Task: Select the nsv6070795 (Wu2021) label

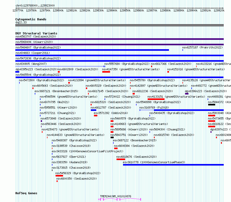Action: click(x=55, y=102)
